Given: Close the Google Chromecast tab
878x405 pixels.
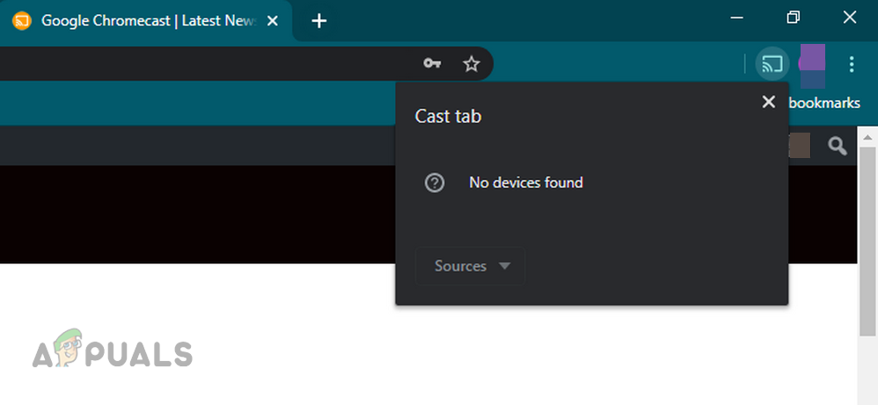Looking at the screenshot, I should coord(272,21).
